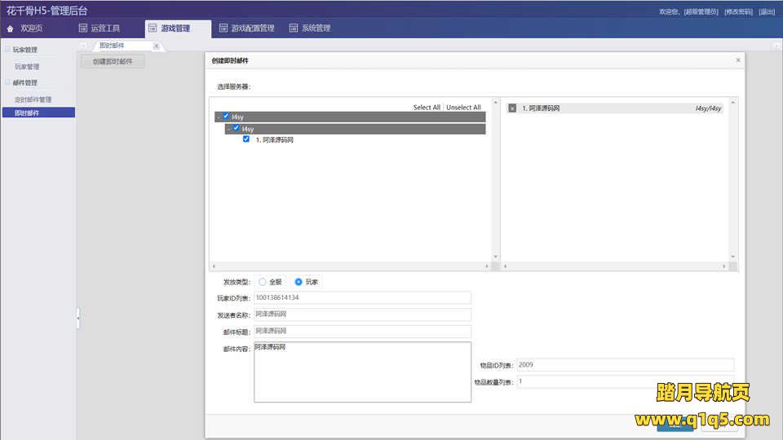Click the 游戏配置管理 menu icon

click(x=223, y=29)
